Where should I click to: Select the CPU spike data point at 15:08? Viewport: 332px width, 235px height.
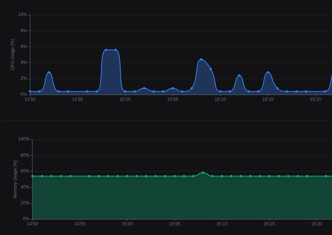201,60
